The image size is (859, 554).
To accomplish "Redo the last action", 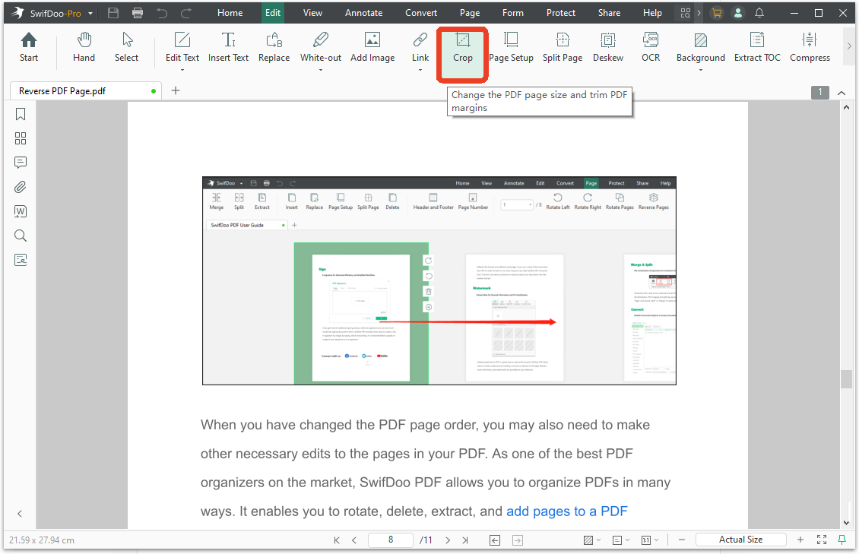I will (x=186, y=13).
